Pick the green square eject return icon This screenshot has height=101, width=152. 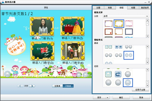(x=108, y=74)
